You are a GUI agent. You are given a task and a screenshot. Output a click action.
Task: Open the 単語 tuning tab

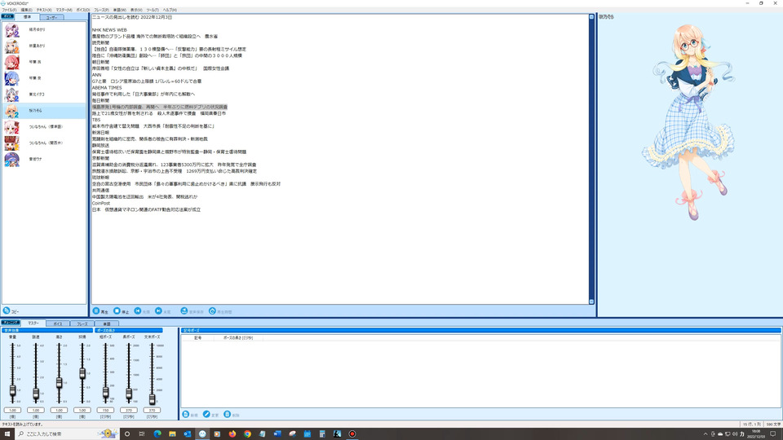click(x=106, y=323)
